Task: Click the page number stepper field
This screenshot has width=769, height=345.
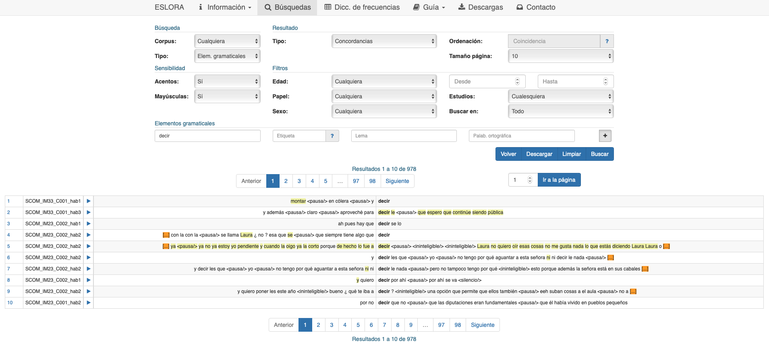Action: pos(519,180)
